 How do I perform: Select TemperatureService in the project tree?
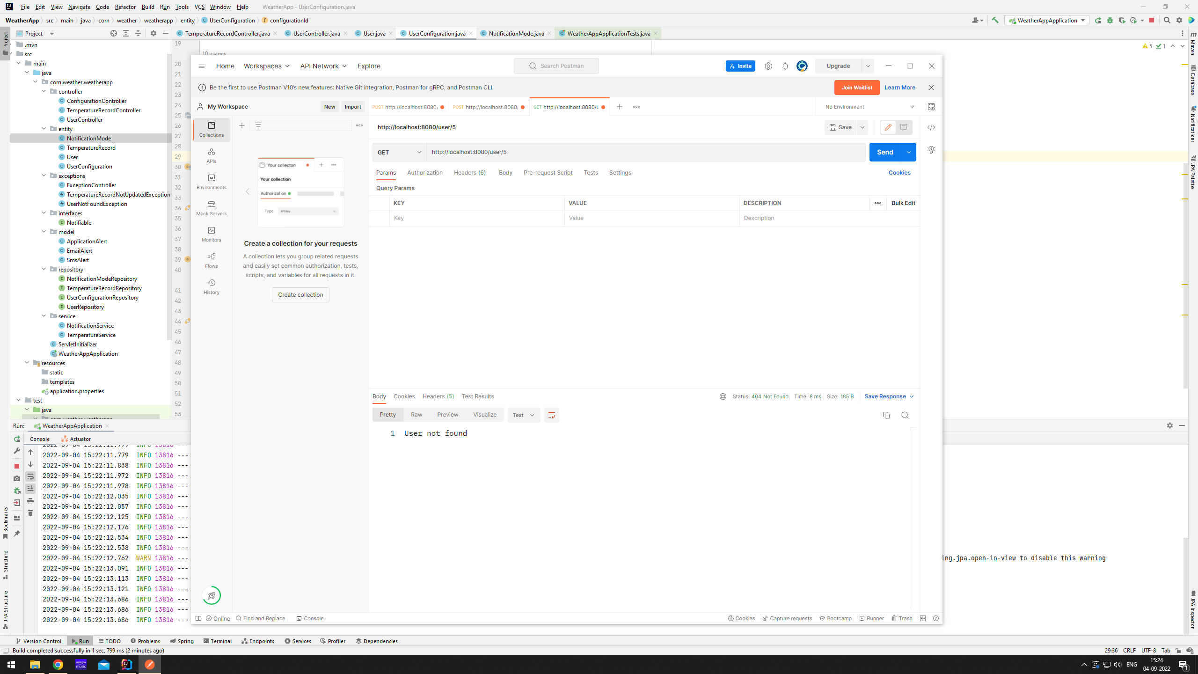pyautogui.click(x=91, y=335)
